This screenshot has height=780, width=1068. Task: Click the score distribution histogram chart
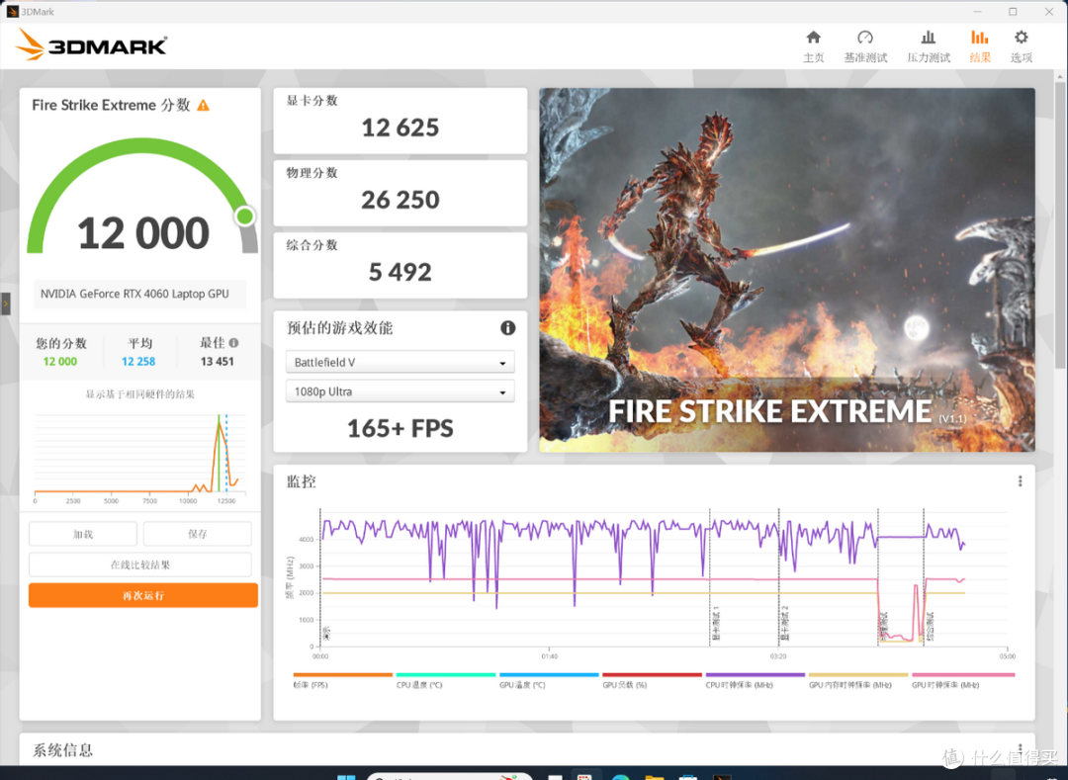pos(140,458)
